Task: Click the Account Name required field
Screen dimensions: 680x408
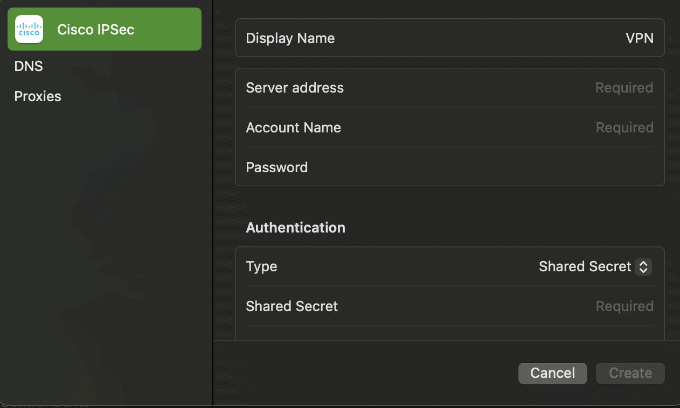Action: tap(449, 128)
